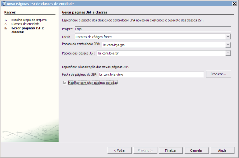
Task: Go back with the Voltar button
Action: pyautogui.click(x=119, y=150)
